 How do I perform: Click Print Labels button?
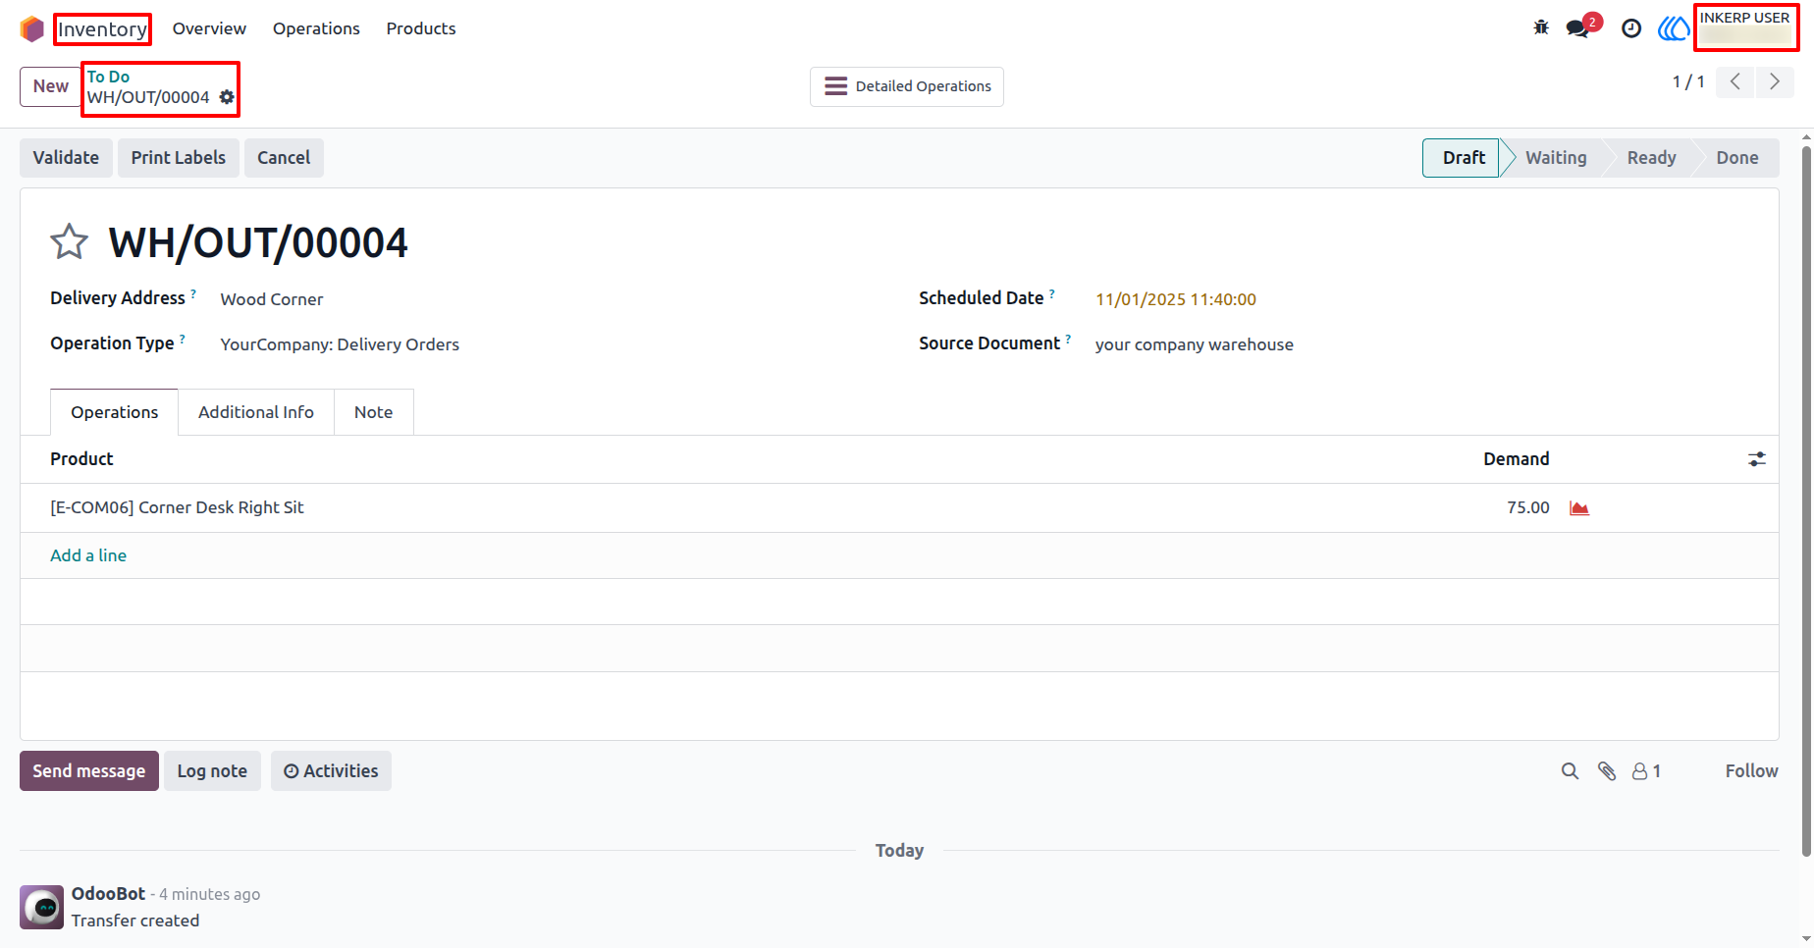coord(179,158)
